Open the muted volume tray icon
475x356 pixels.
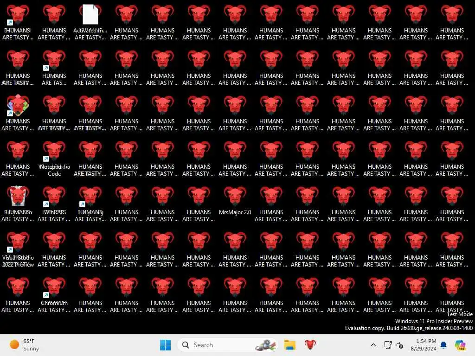[399, 345]
